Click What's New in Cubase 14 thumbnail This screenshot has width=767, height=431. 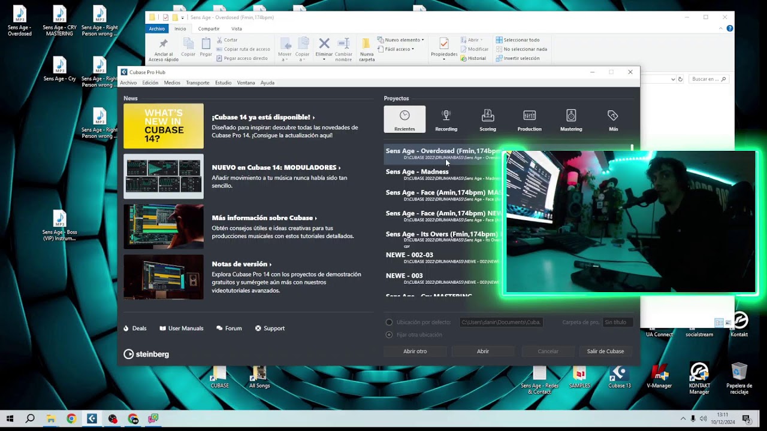click(x=164, y=126)
